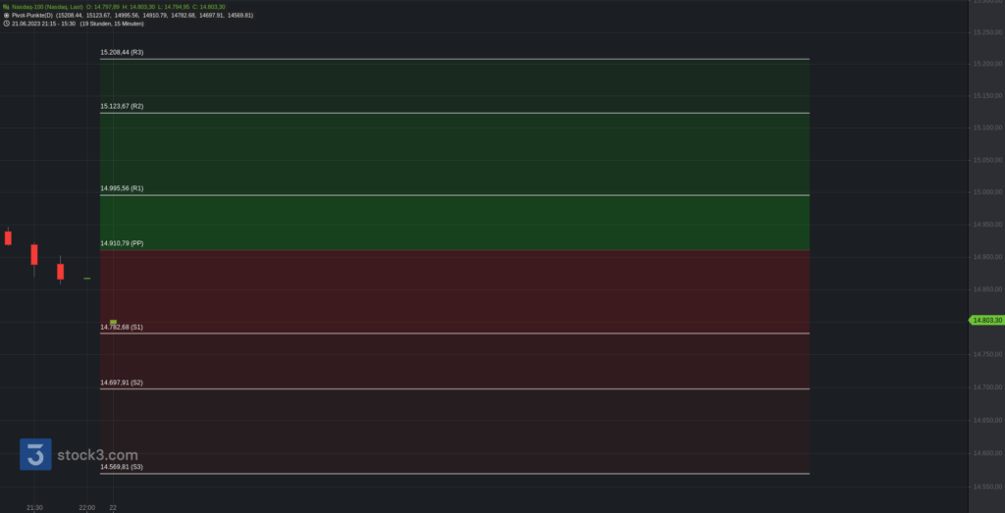Click the 22:00 time axis label
Viewport: 1005px width, 513px height.
pos(86,507)
